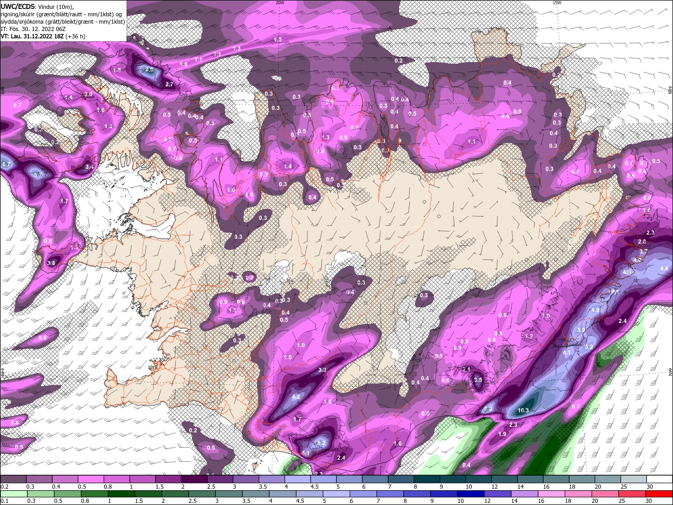The width and height of the screenshot is (673, 505).
Task: Select the bright pink snow legend swatch at 0.5
Action: tap(90, 479)
